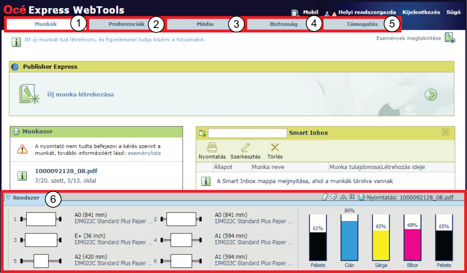
Task: Sort by Létrehozás ideje column
Action: pyautogui.click(x=403, y=167)
